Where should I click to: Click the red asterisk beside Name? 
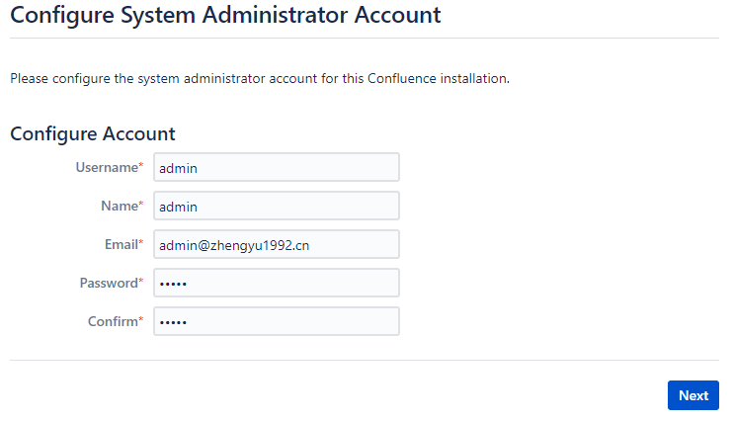pyautogui.click(x=140, y=203)
